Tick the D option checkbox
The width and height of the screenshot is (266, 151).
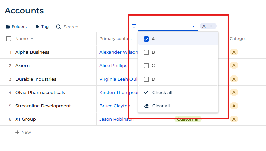click(146, 79)
